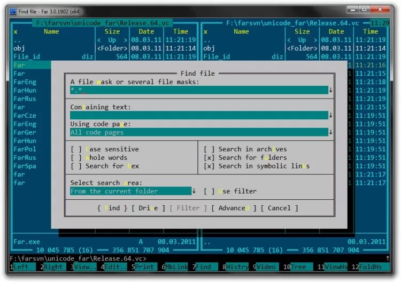The height and width of the screenshot is (283, 401).
Task: Enable Search in archives checkbox
Action: coord(209,149)
